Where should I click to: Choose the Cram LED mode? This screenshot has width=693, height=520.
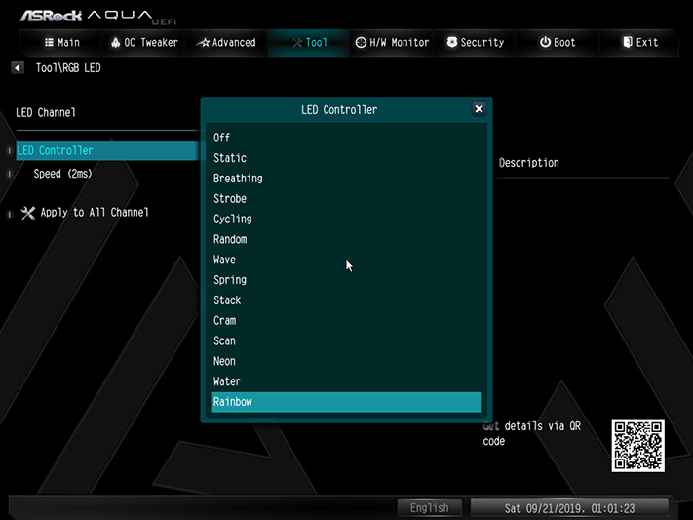coord(346,321)
